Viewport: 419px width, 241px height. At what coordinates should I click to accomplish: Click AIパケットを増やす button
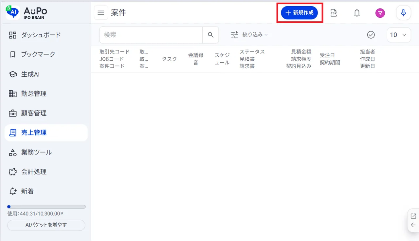pos(46,225)
